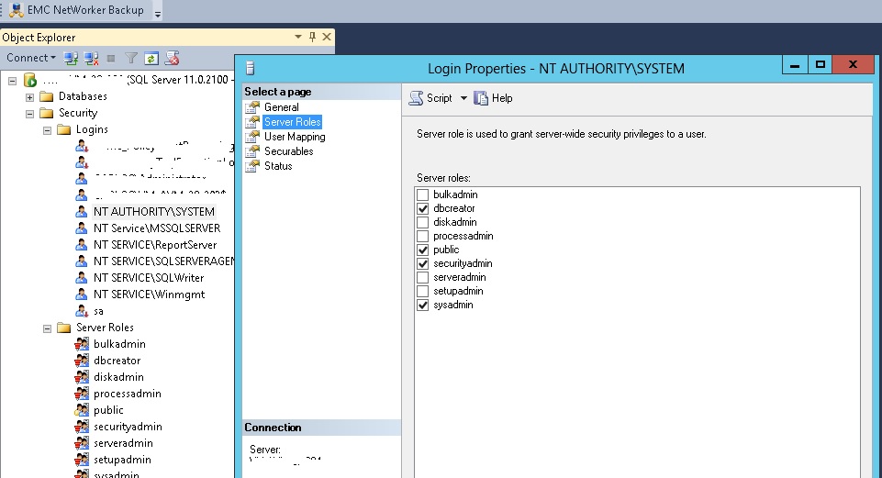Viewport: 882px width, 478px height.
Task: Uncheck the sysadmin checkbox
Action: [x=423, y=306]
